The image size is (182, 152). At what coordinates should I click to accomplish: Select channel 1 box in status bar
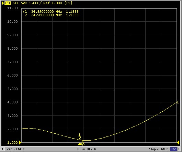coord(3,149)
